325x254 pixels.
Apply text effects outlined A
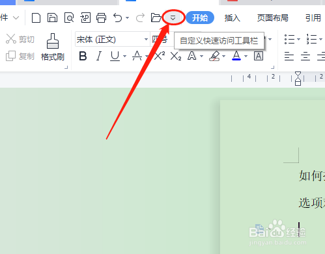[x=192, y=56]
